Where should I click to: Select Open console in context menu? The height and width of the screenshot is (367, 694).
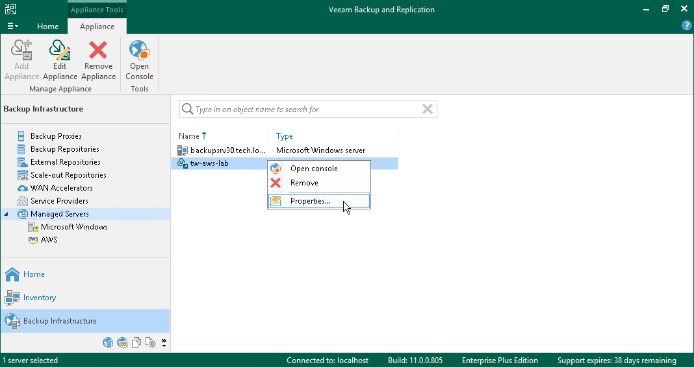pyautogui.click(x=314, y=169)
